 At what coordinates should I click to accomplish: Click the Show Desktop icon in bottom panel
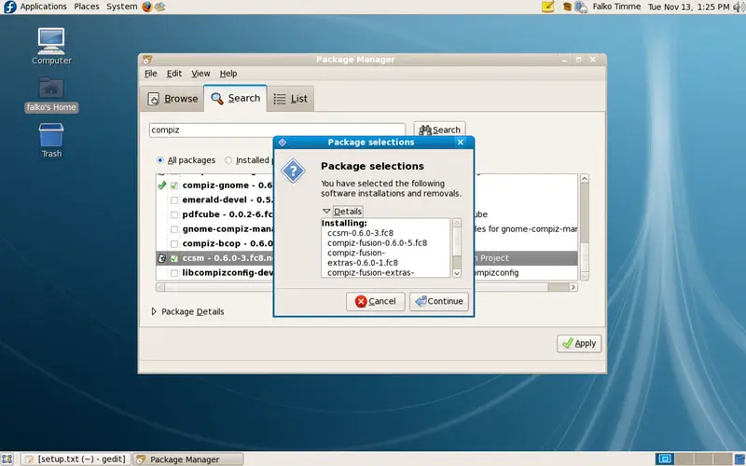(7, 459)
